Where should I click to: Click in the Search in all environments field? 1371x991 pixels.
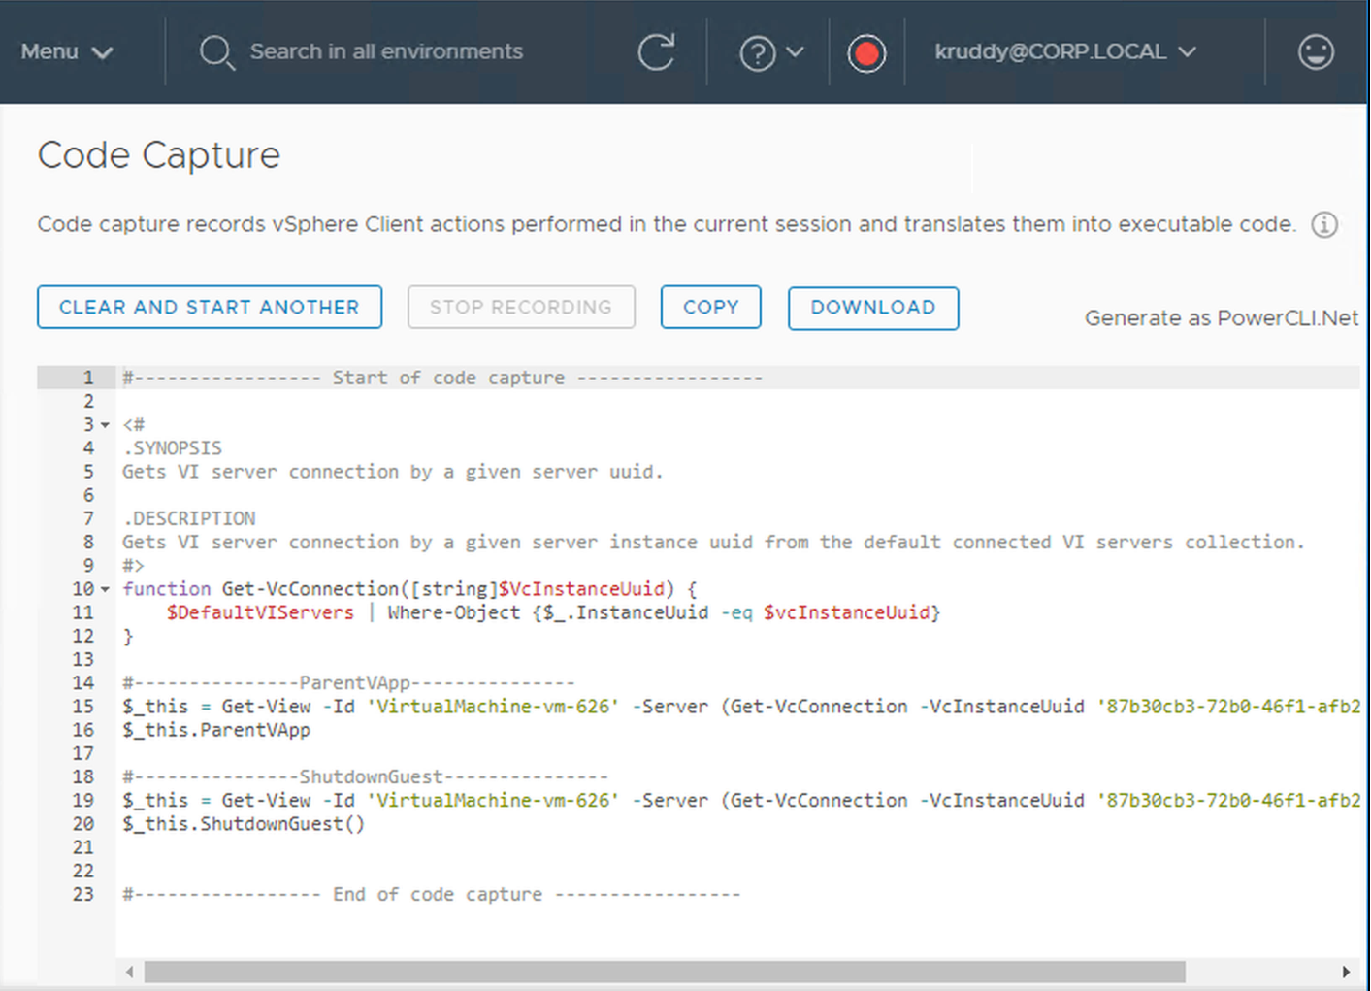[x=386, y=52]
